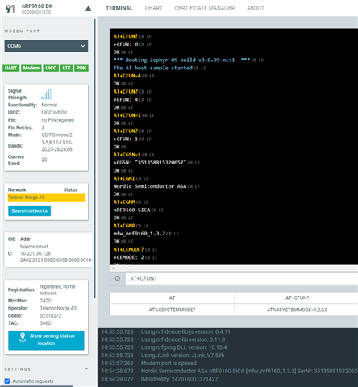Viewport: 358px width, 387px height.
Task: Click the nRF9160 DK device name
Action: (37, 6)
